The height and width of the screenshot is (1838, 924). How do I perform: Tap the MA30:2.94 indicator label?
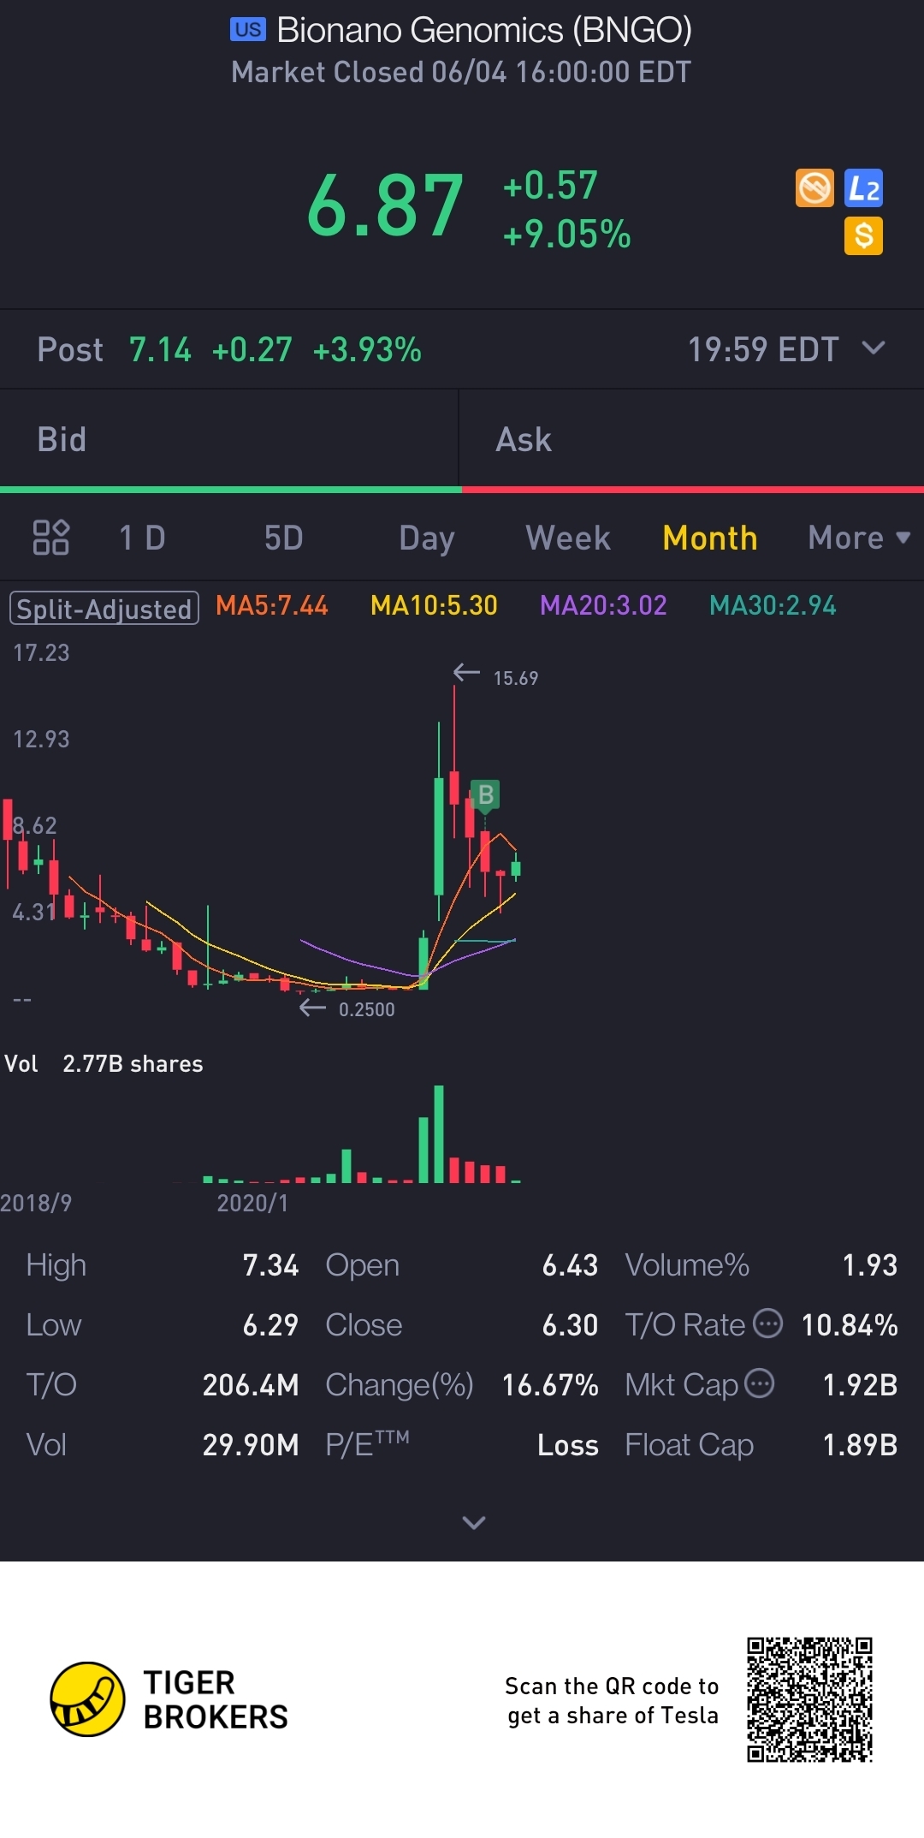point(773,606)
